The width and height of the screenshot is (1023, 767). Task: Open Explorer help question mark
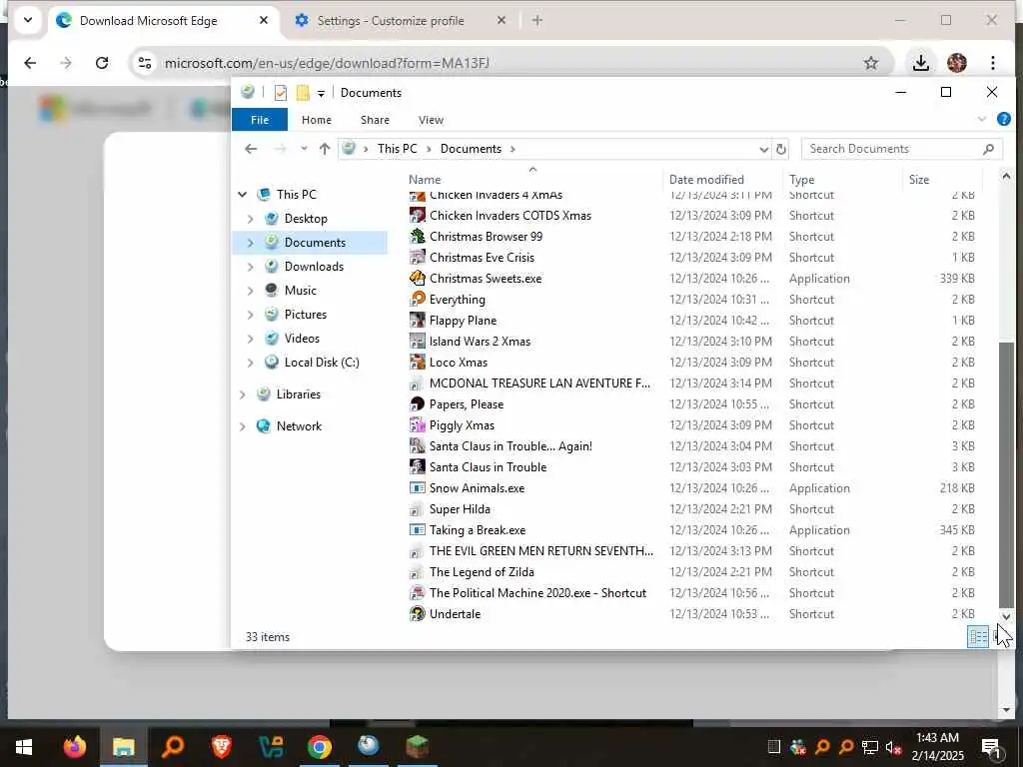1003,120
